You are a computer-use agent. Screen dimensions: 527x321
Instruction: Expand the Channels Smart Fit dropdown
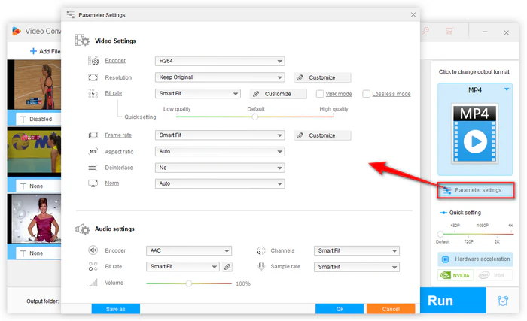(x=357, y=250)
